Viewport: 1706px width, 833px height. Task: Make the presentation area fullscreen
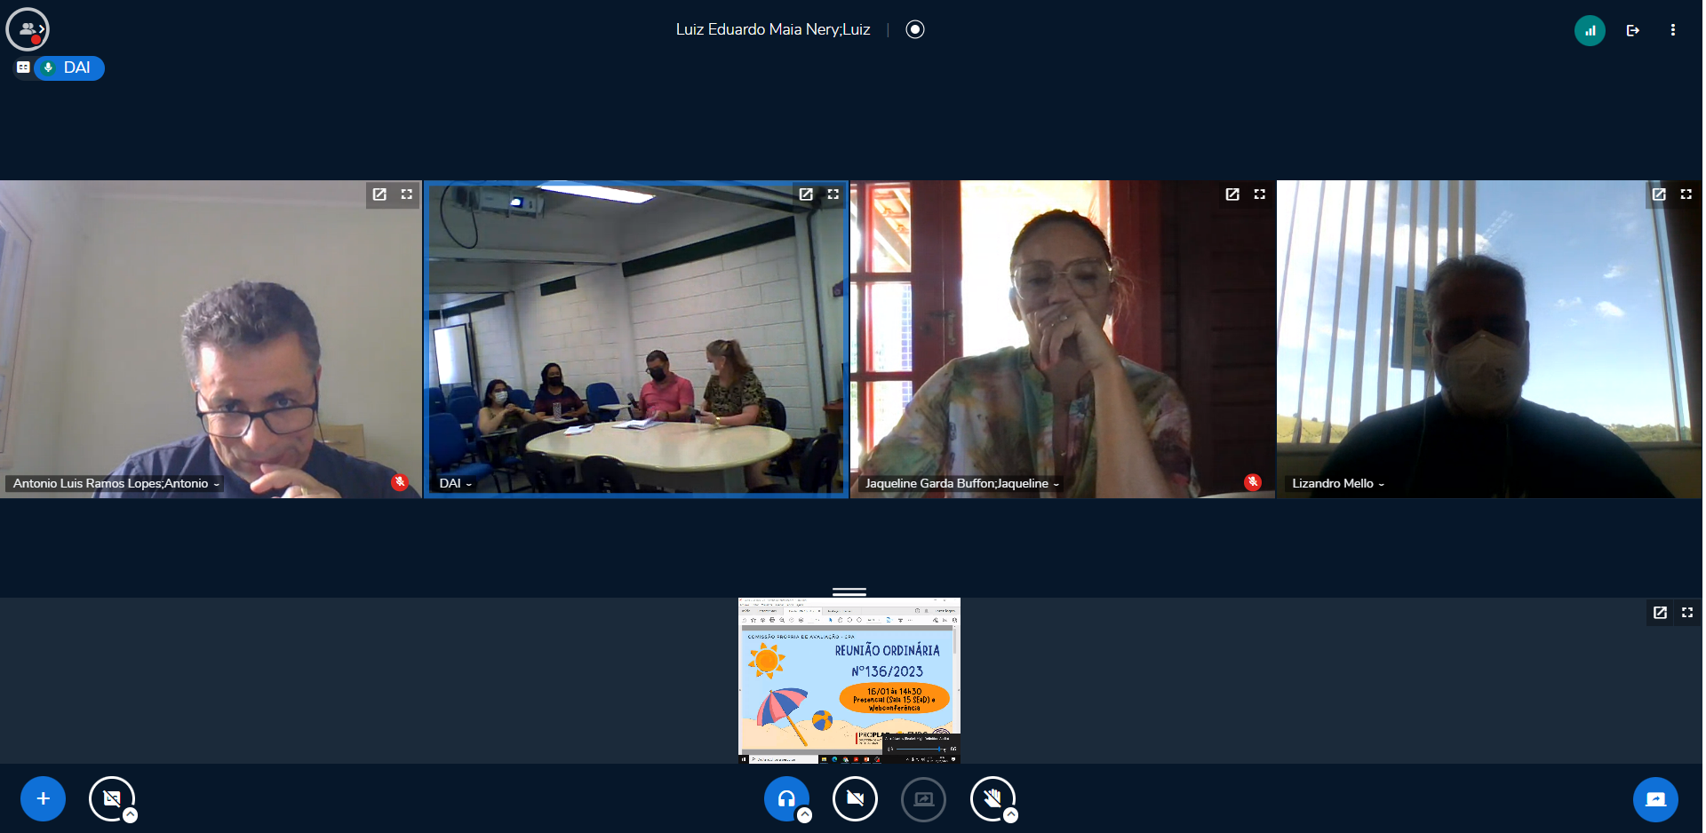[1686, 613]
